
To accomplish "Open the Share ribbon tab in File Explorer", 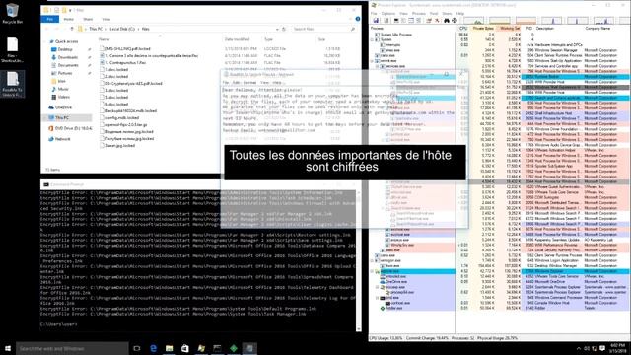I will pyautogui.click(x=88, y=19).
